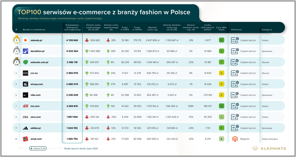Select the 'Kategoria' column header
Screen dimensions: 296x157
(x=267, y=30)
